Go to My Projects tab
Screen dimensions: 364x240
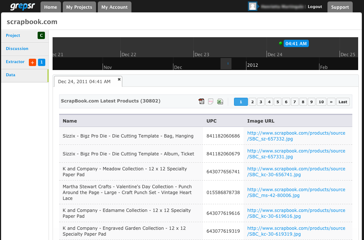pos(79,7)
